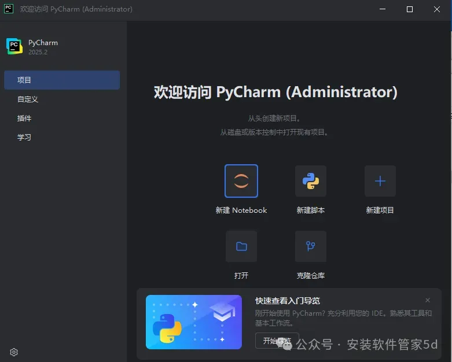Go to the 学习 tab
The width and height of the screenshot is (452, 362).
(62, 137)
